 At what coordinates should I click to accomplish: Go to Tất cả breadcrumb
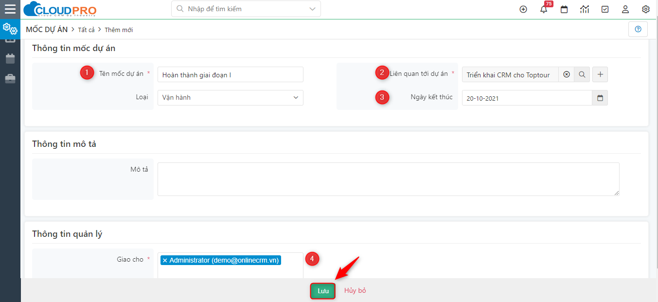tap(86, 30)
